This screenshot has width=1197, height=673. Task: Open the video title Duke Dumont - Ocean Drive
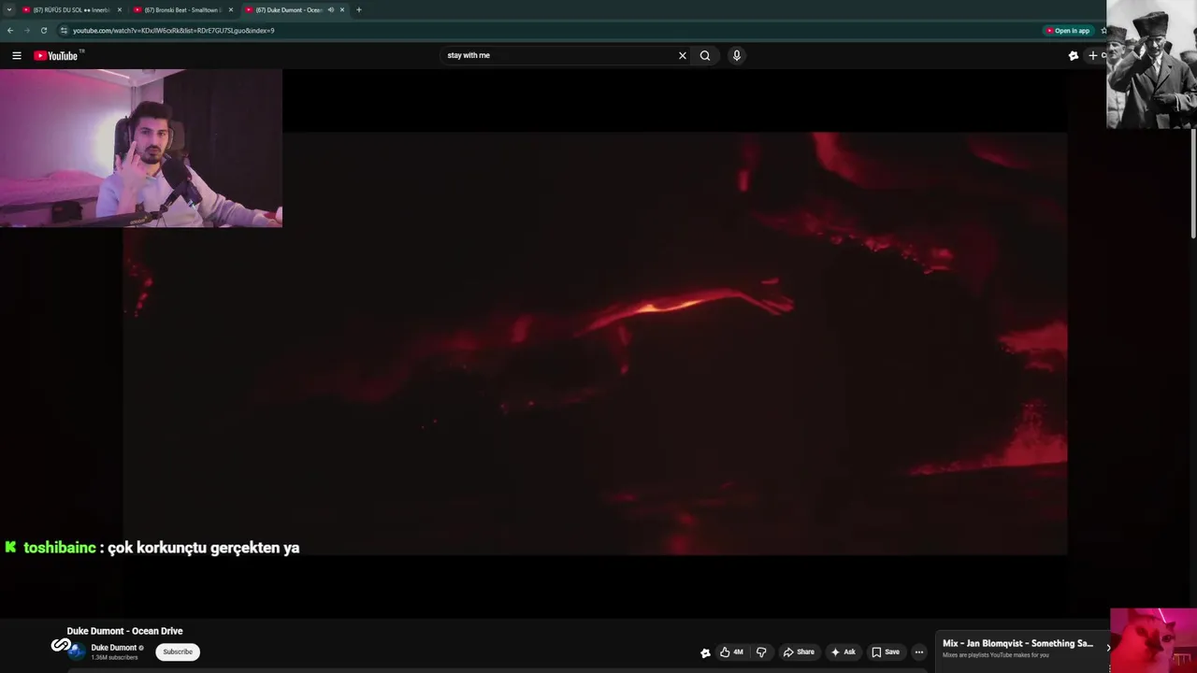[124, 631]
